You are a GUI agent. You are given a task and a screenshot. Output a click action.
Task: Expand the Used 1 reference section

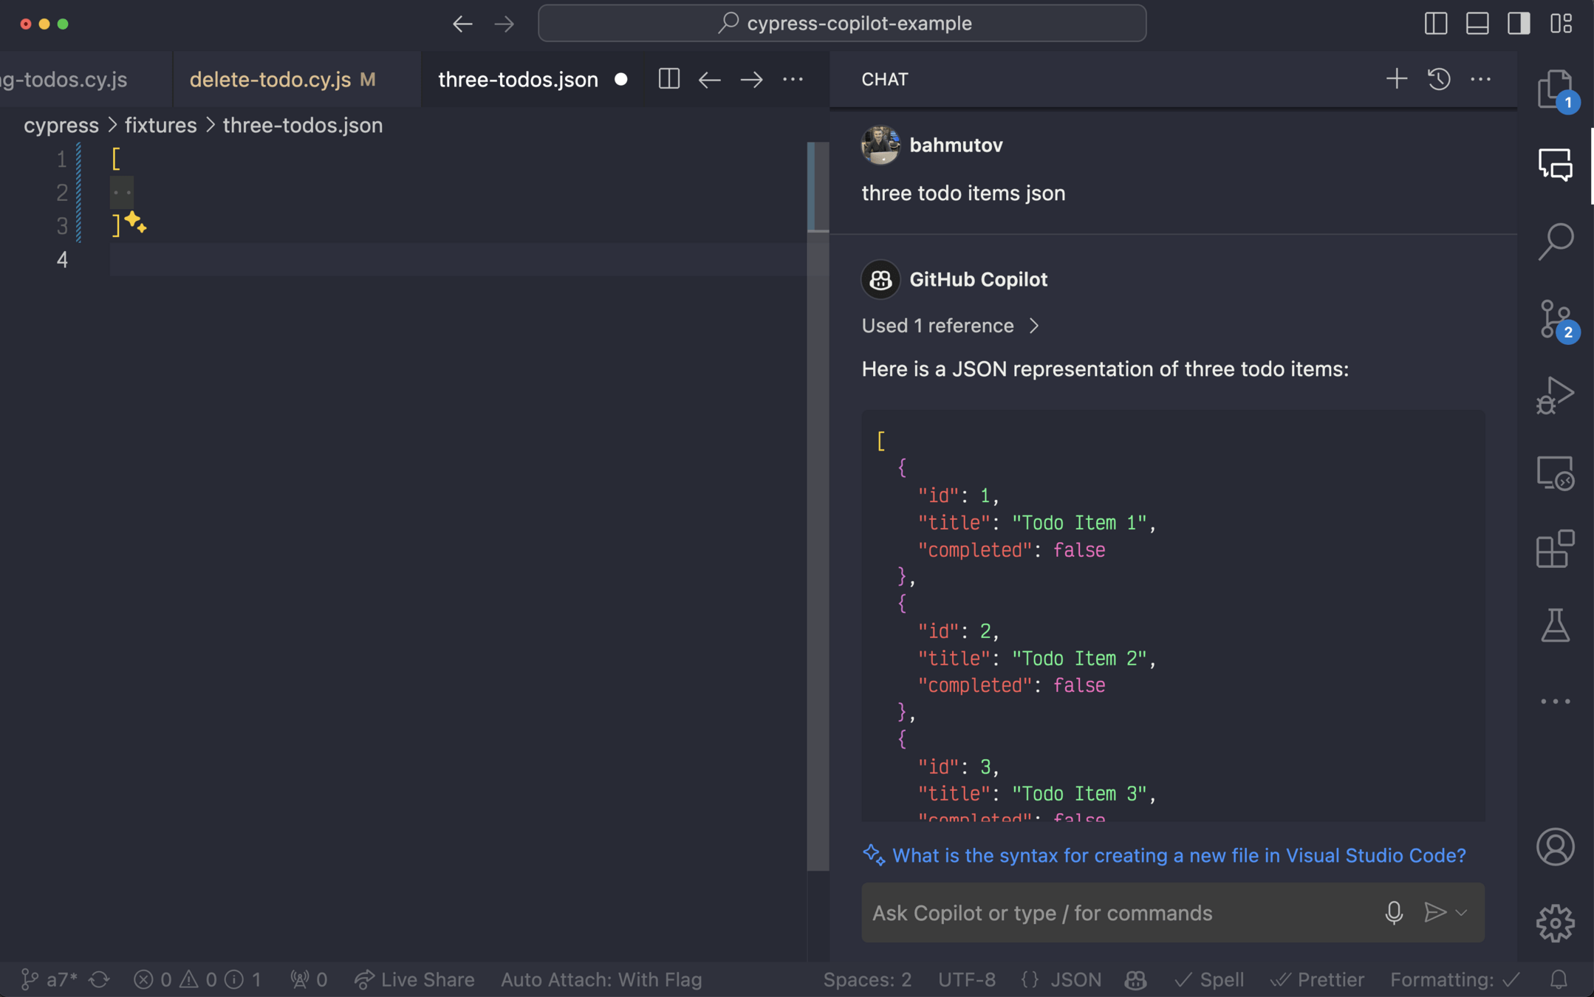tap(950, 326)
